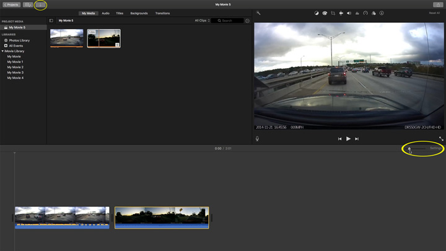Open the speed (speedometer) tool

pyautogui.click(x=365, y=13)
